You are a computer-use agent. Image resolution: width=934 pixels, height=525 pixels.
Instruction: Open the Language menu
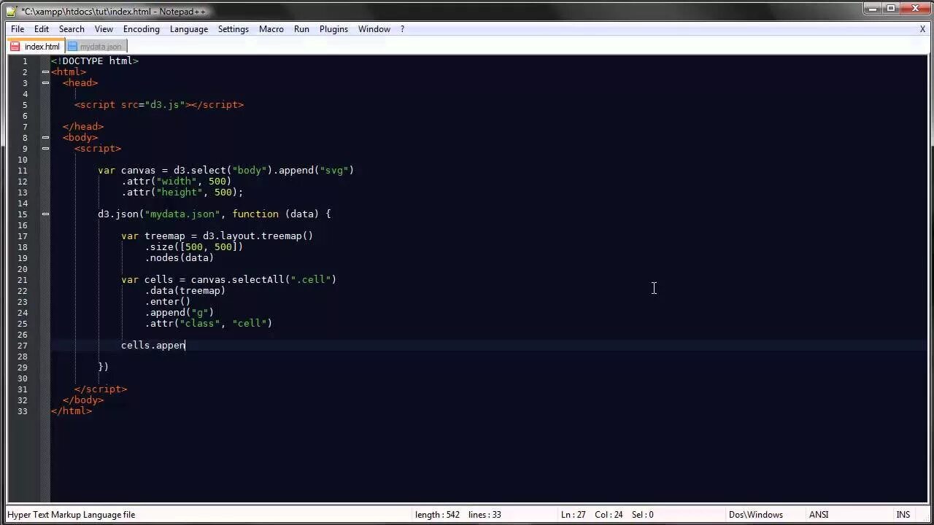tap(189, 29)
